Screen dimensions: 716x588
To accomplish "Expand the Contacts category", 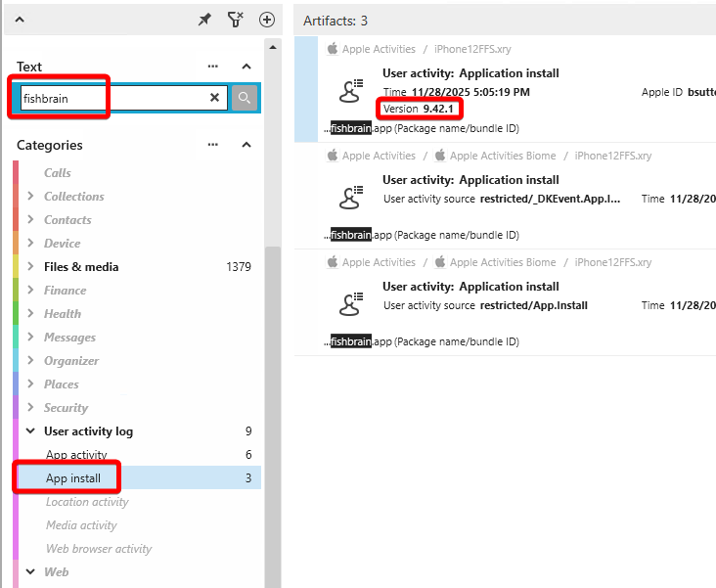I will [x=30, y=220].
